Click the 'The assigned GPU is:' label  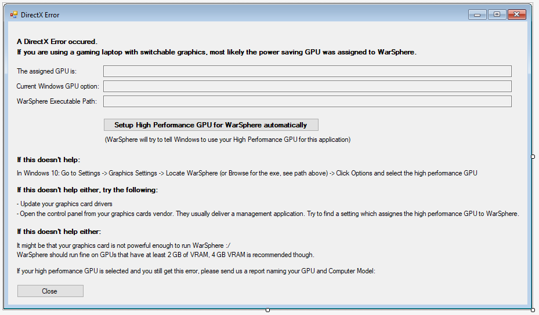pos(47,71)
